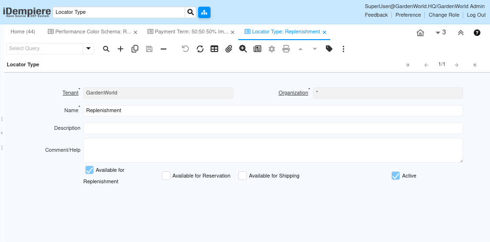Uncheck Available for Replenishment checkbox

pyautogui.click(x=89, y=170)
